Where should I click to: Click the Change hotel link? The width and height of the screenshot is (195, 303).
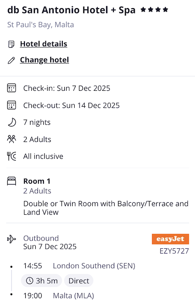pyautogui.click(x=44, y=60)
